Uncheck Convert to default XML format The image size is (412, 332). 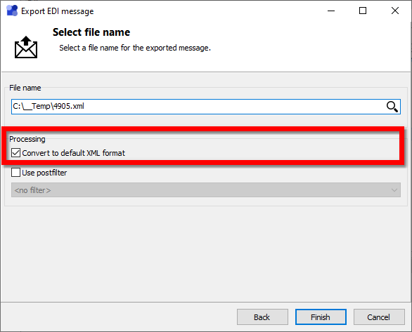[15, 152]
